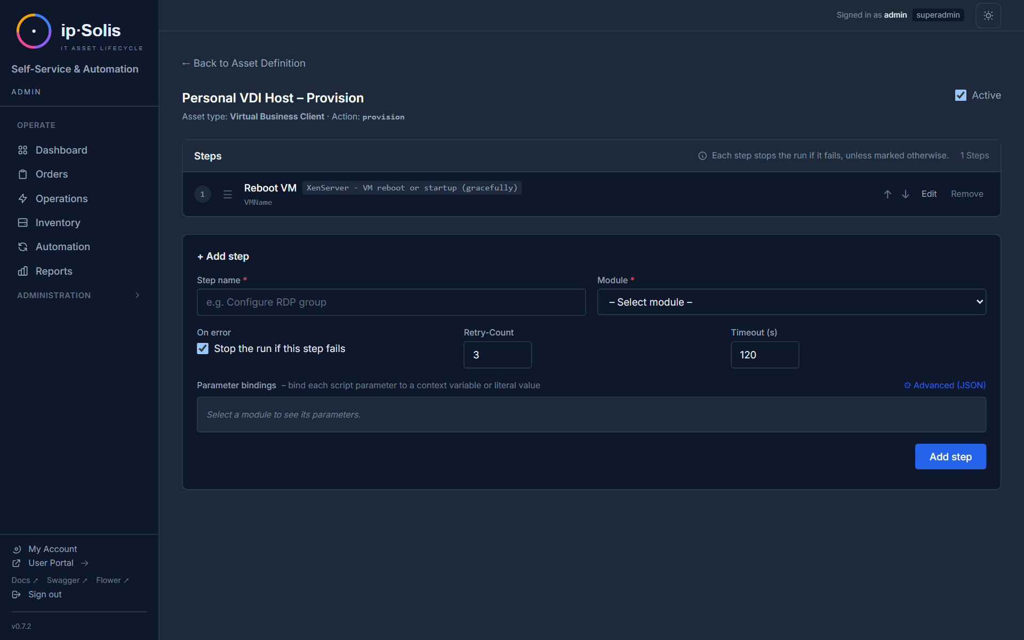Open the Flower external link

(112, 580)
